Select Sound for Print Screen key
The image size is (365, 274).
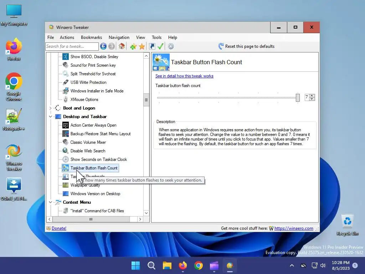93,65
